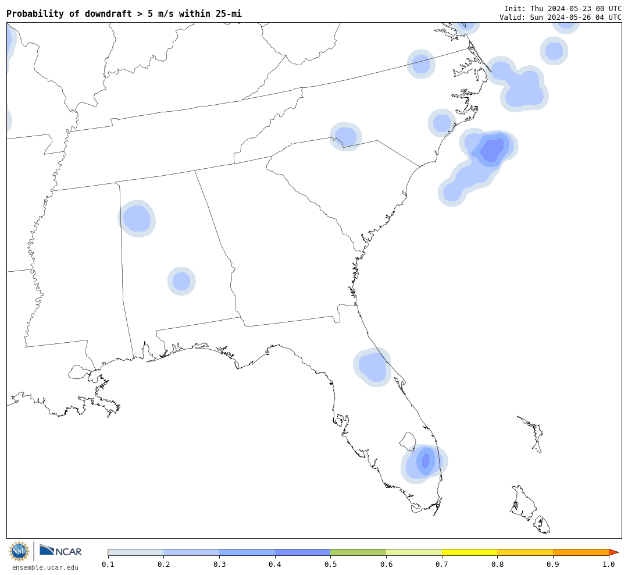Click the 0.4–0.5 periwinkle colorbar segment
Screen dimensions: 628x575
(303, 552)
